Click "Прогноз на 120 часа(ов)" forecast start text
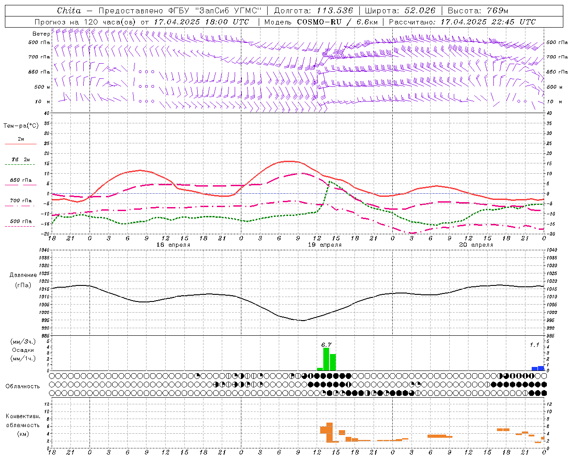This screenshot has width=570, height=456. click(x=85, y=22)
